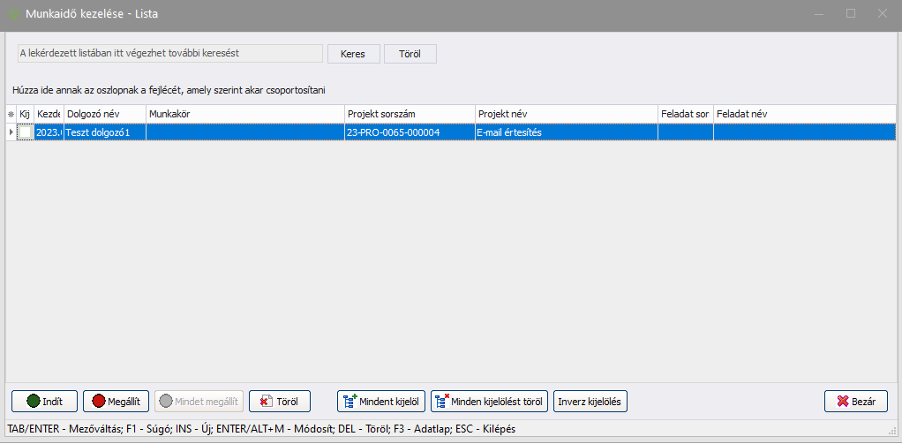This screenshot has width=902, height=444.
Task: Close the list with Bezár button
Action: (x=855, y=401)
